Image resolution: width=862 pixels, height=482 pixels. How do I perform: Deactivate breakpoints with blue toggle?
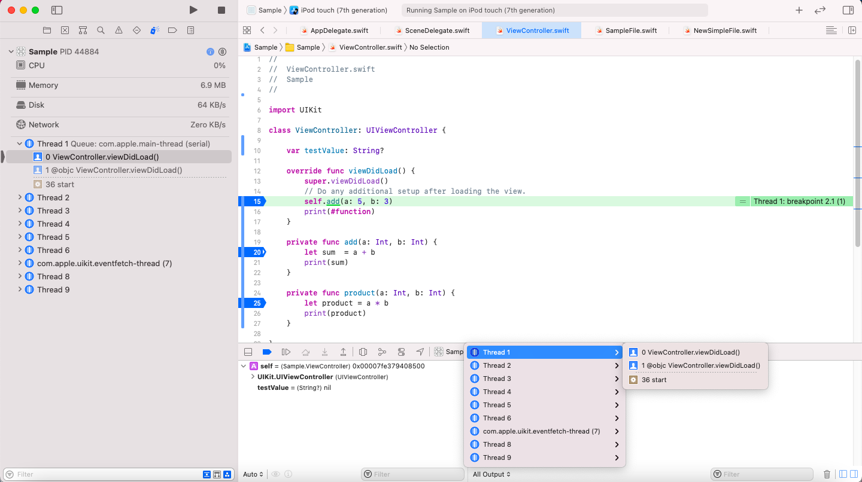pos(267,352)
